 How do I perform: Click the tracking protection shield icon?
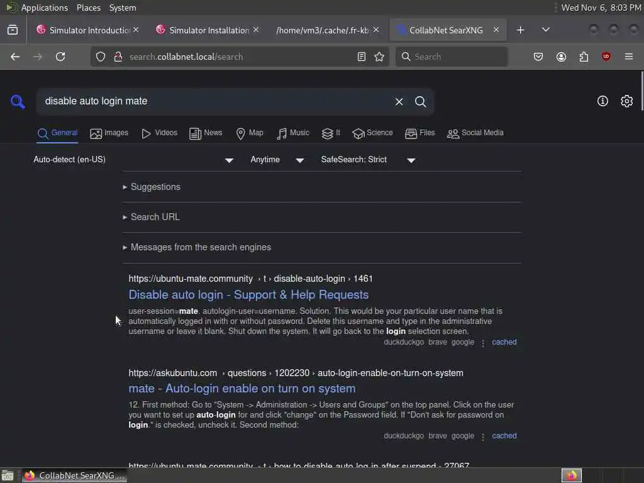point(101,57)
